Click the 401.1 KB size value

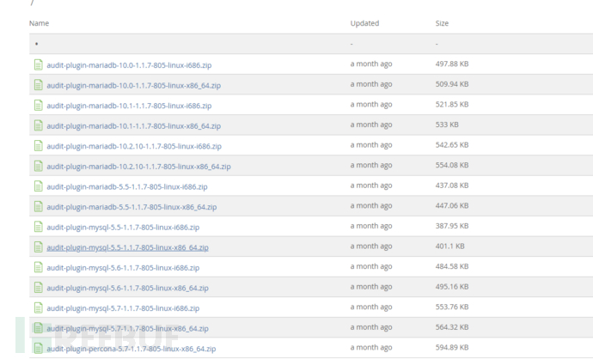tap(449, 246)
